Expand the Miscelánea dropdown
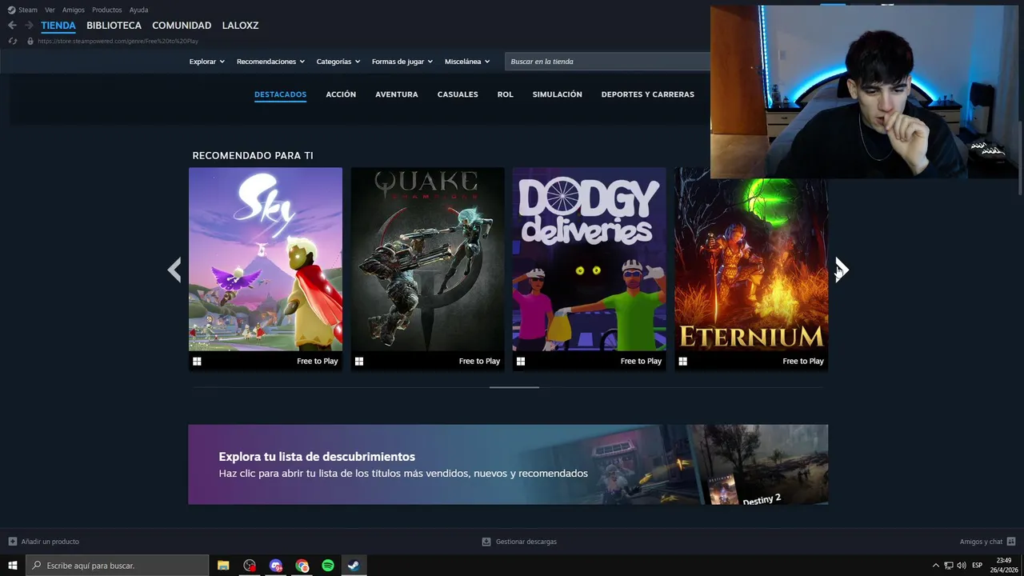This screenshot has height=576, width=1024. [x=467, y=62]
